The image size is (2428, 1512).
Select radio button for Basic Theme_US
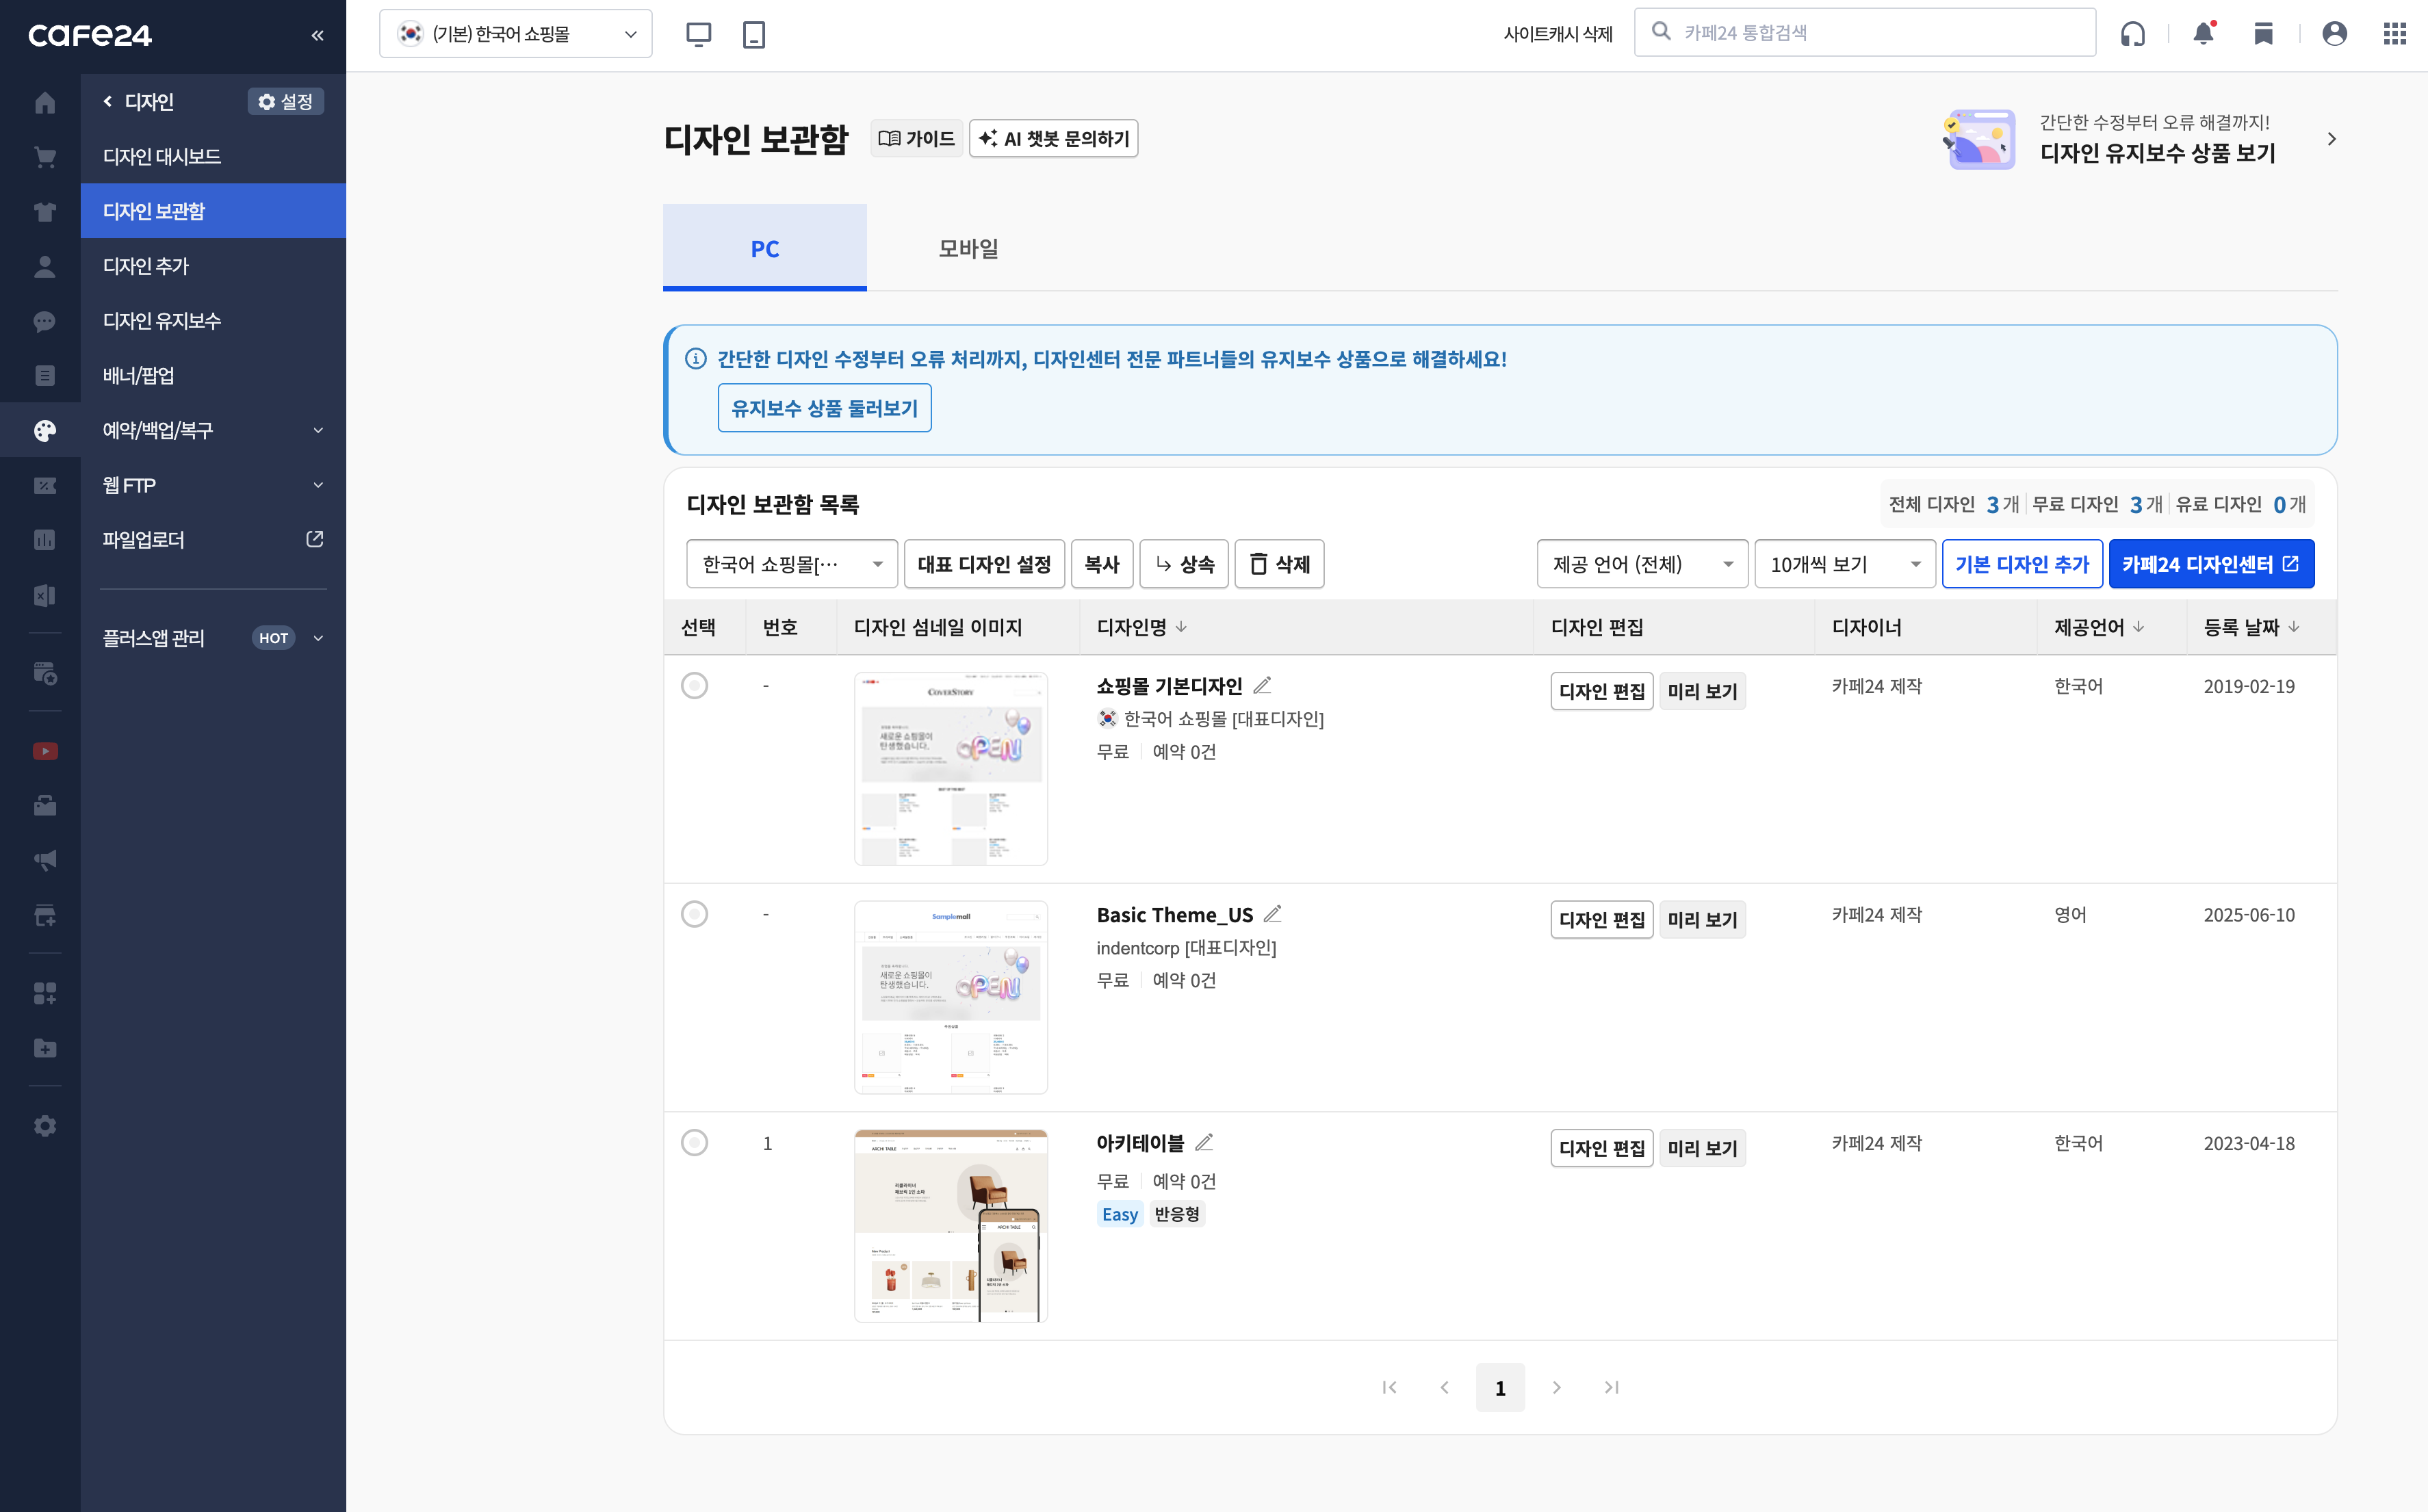(x=694, y=914)
